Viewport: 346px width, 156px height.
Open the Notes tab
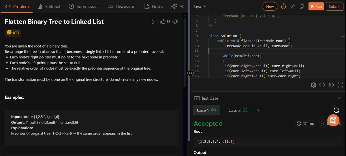[x=153, y=6]
